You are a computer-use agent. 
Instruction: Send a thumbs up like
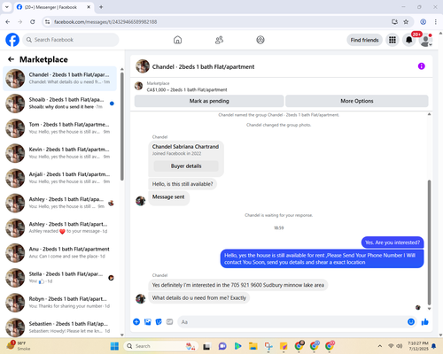click(x=425, y=322)
